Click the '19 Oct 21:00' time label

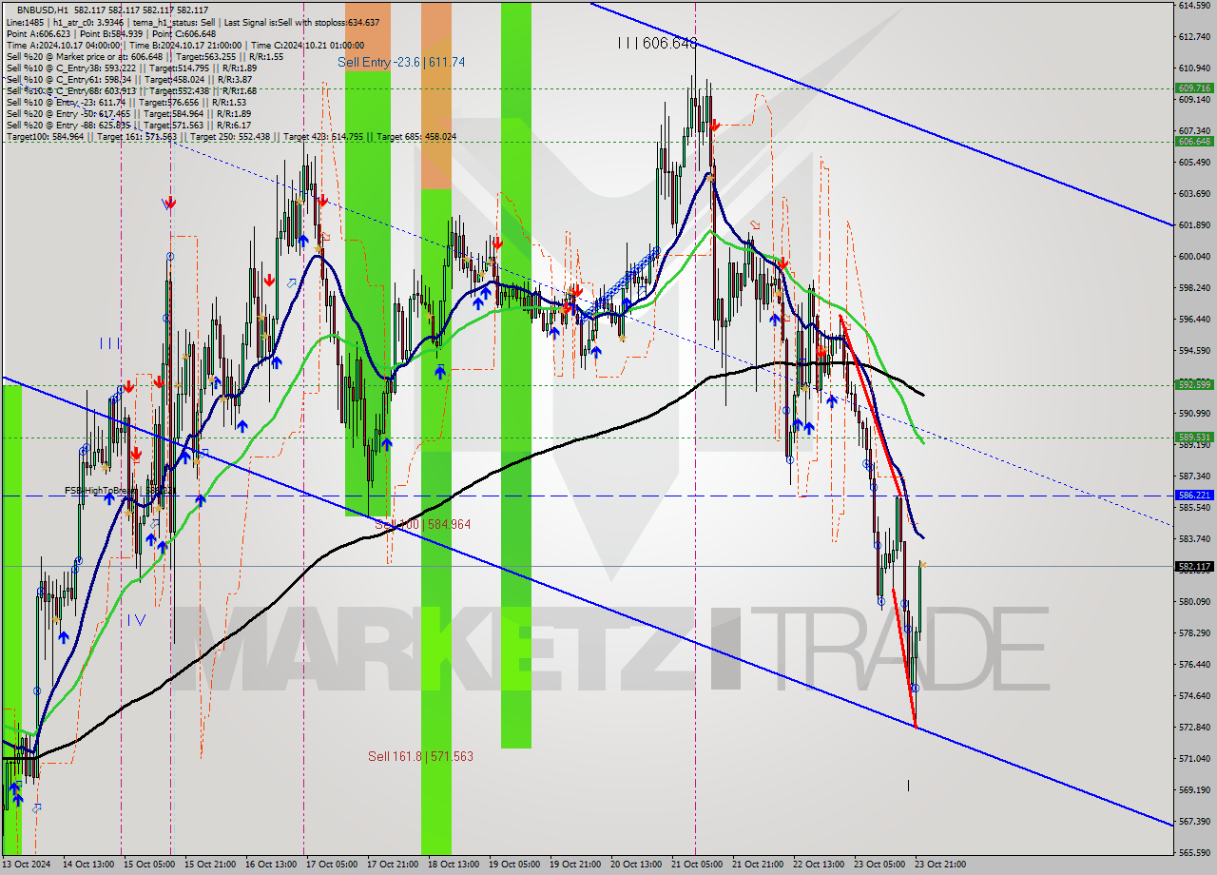[x=576, y=865]
